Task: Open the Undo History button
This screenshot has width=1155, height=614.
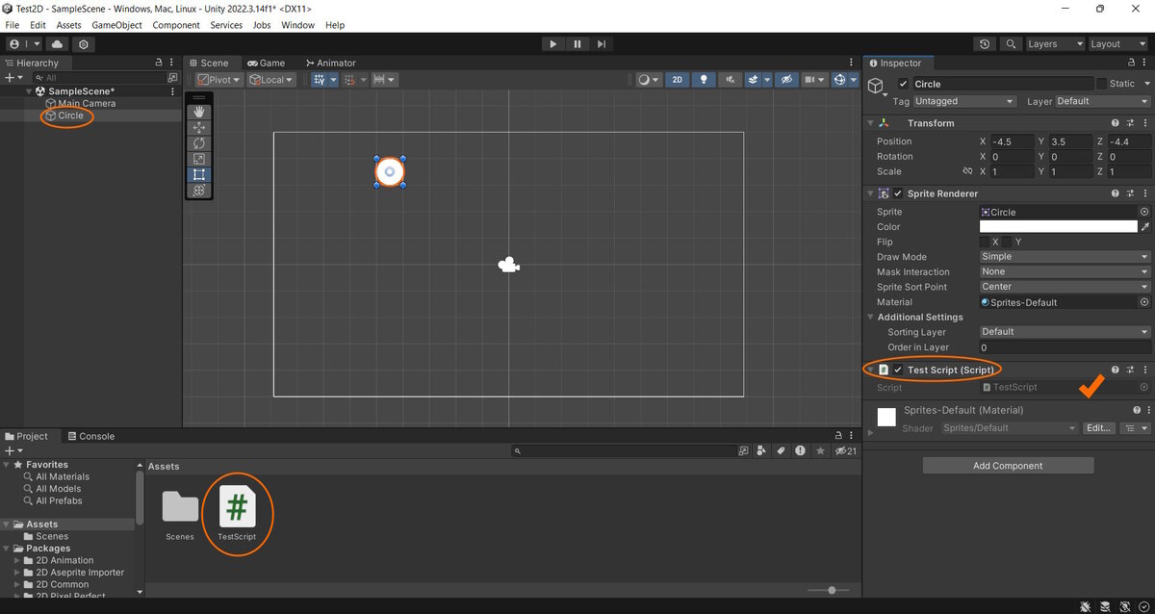Action: click(x=985, y=44)
